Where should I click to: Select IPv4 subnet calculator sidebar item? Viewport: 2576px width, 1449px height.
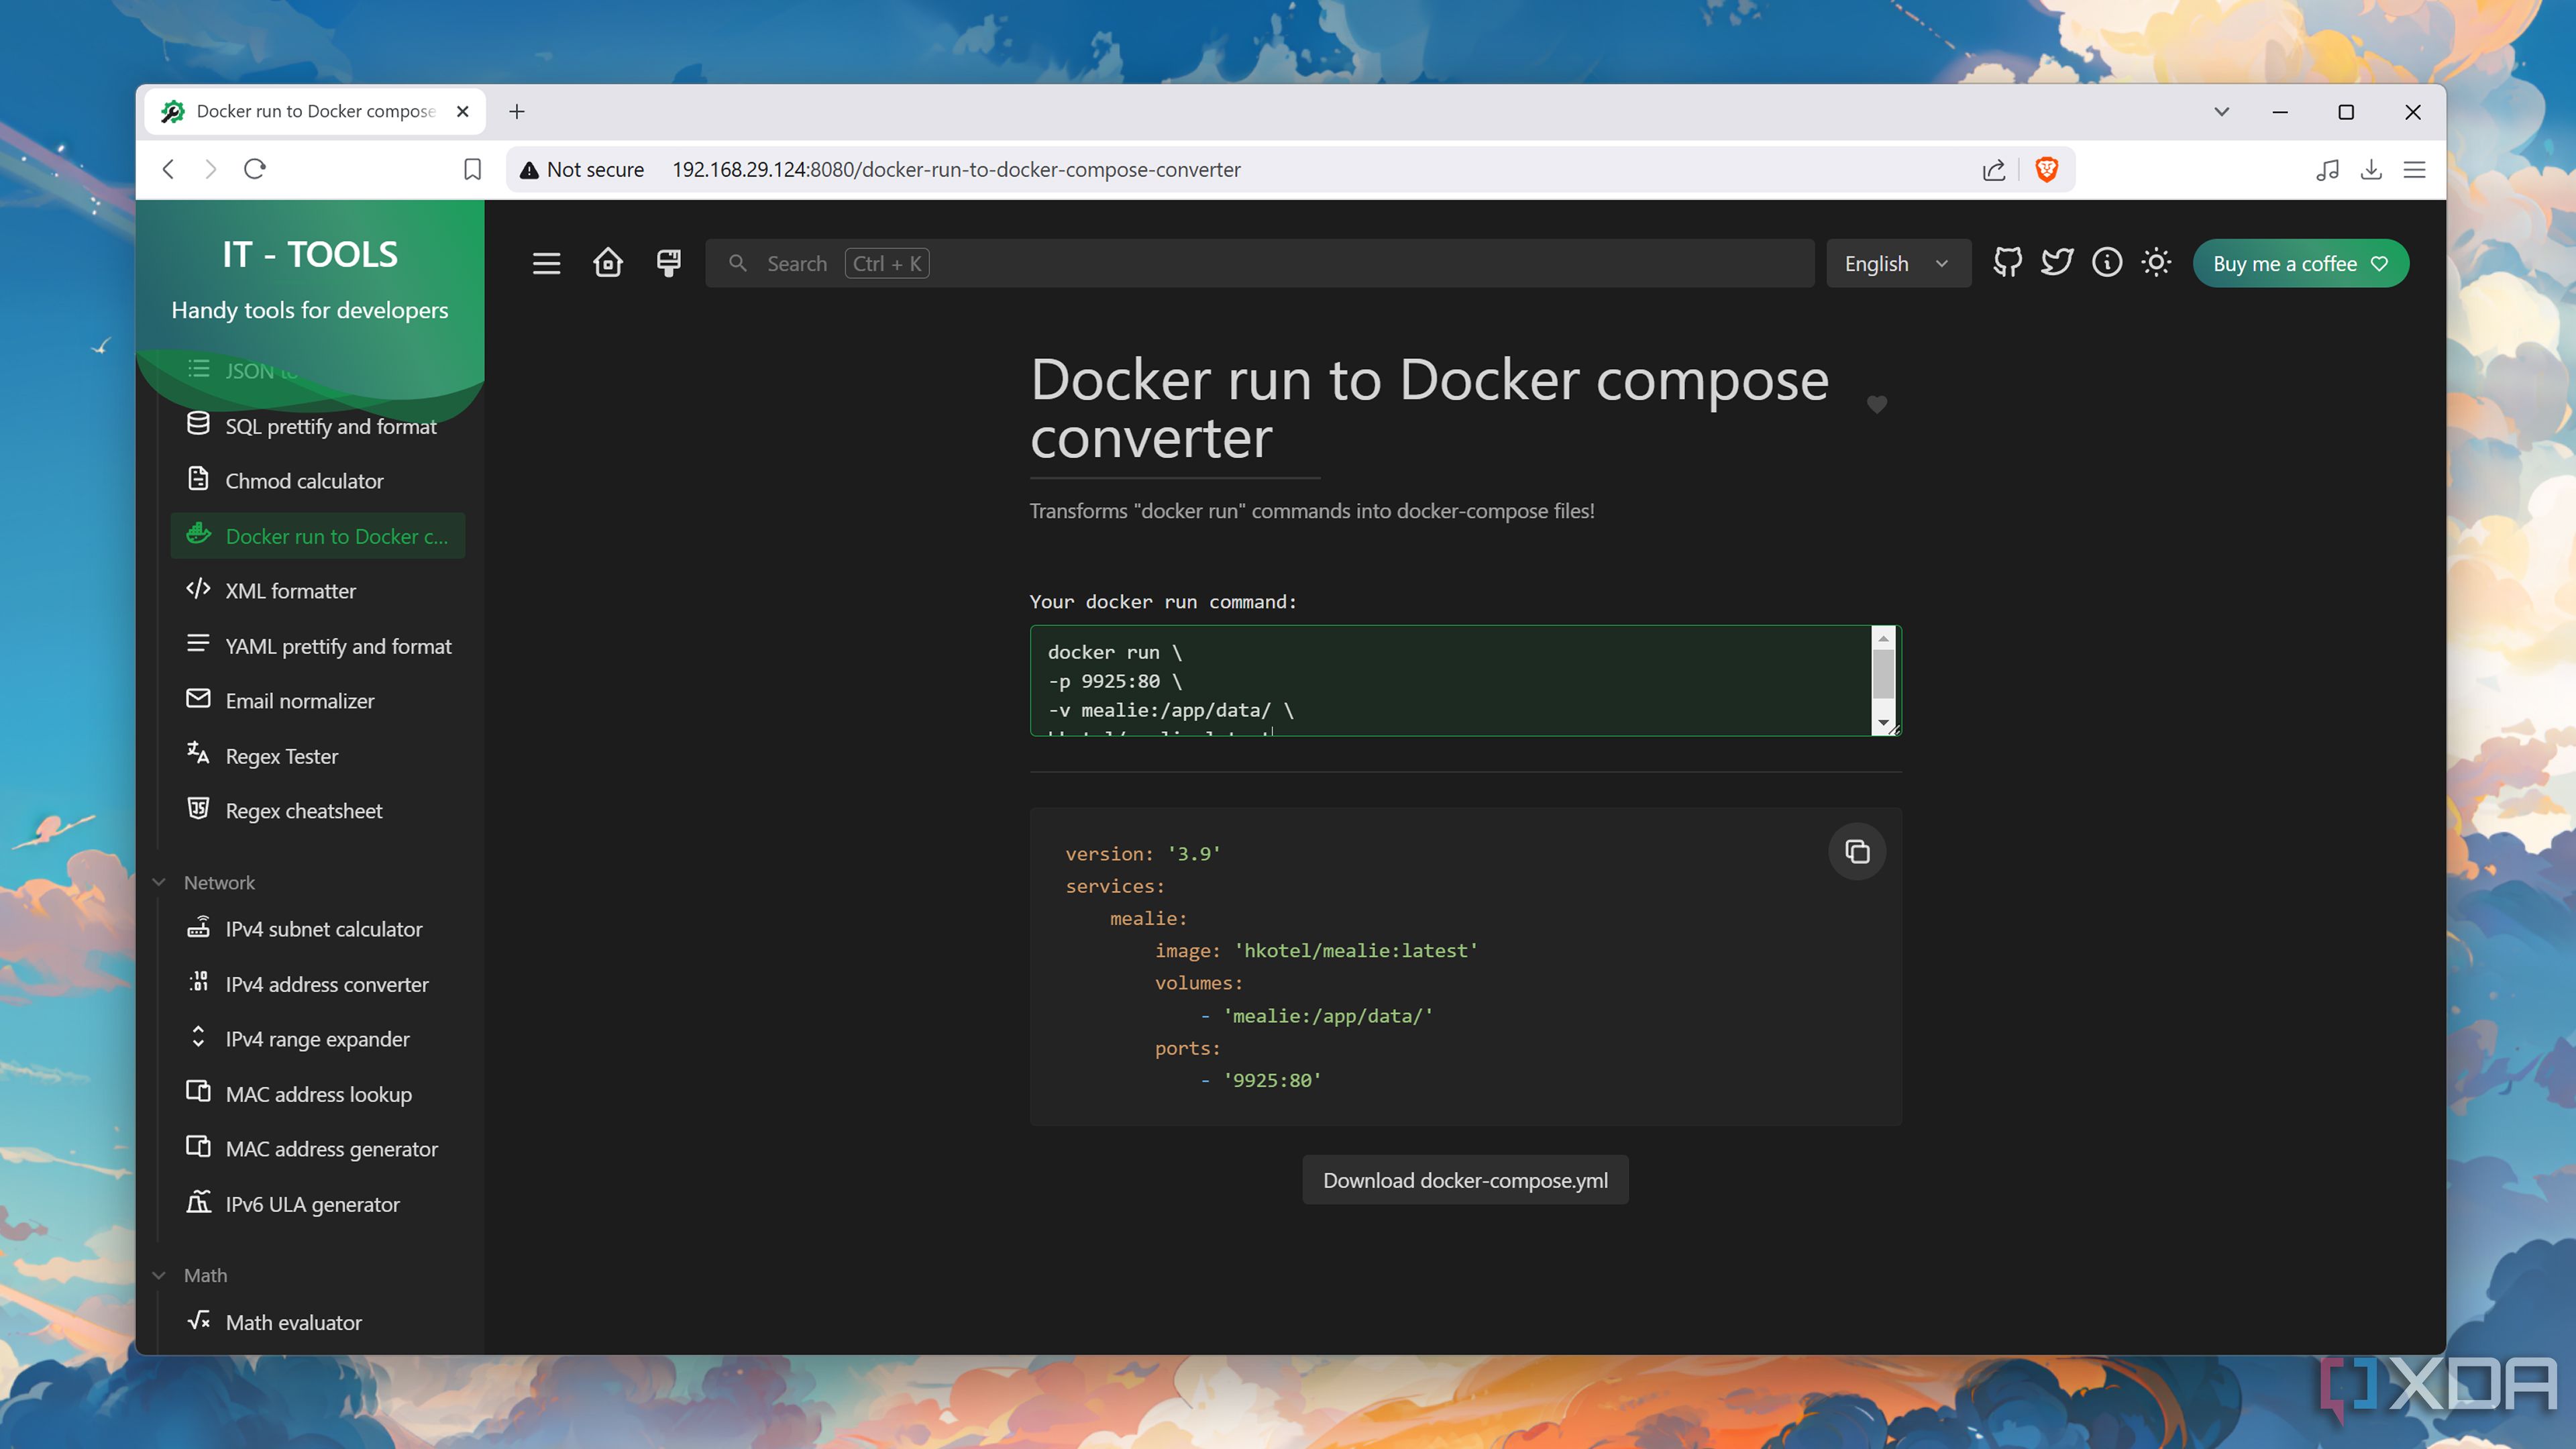(323, 929)
